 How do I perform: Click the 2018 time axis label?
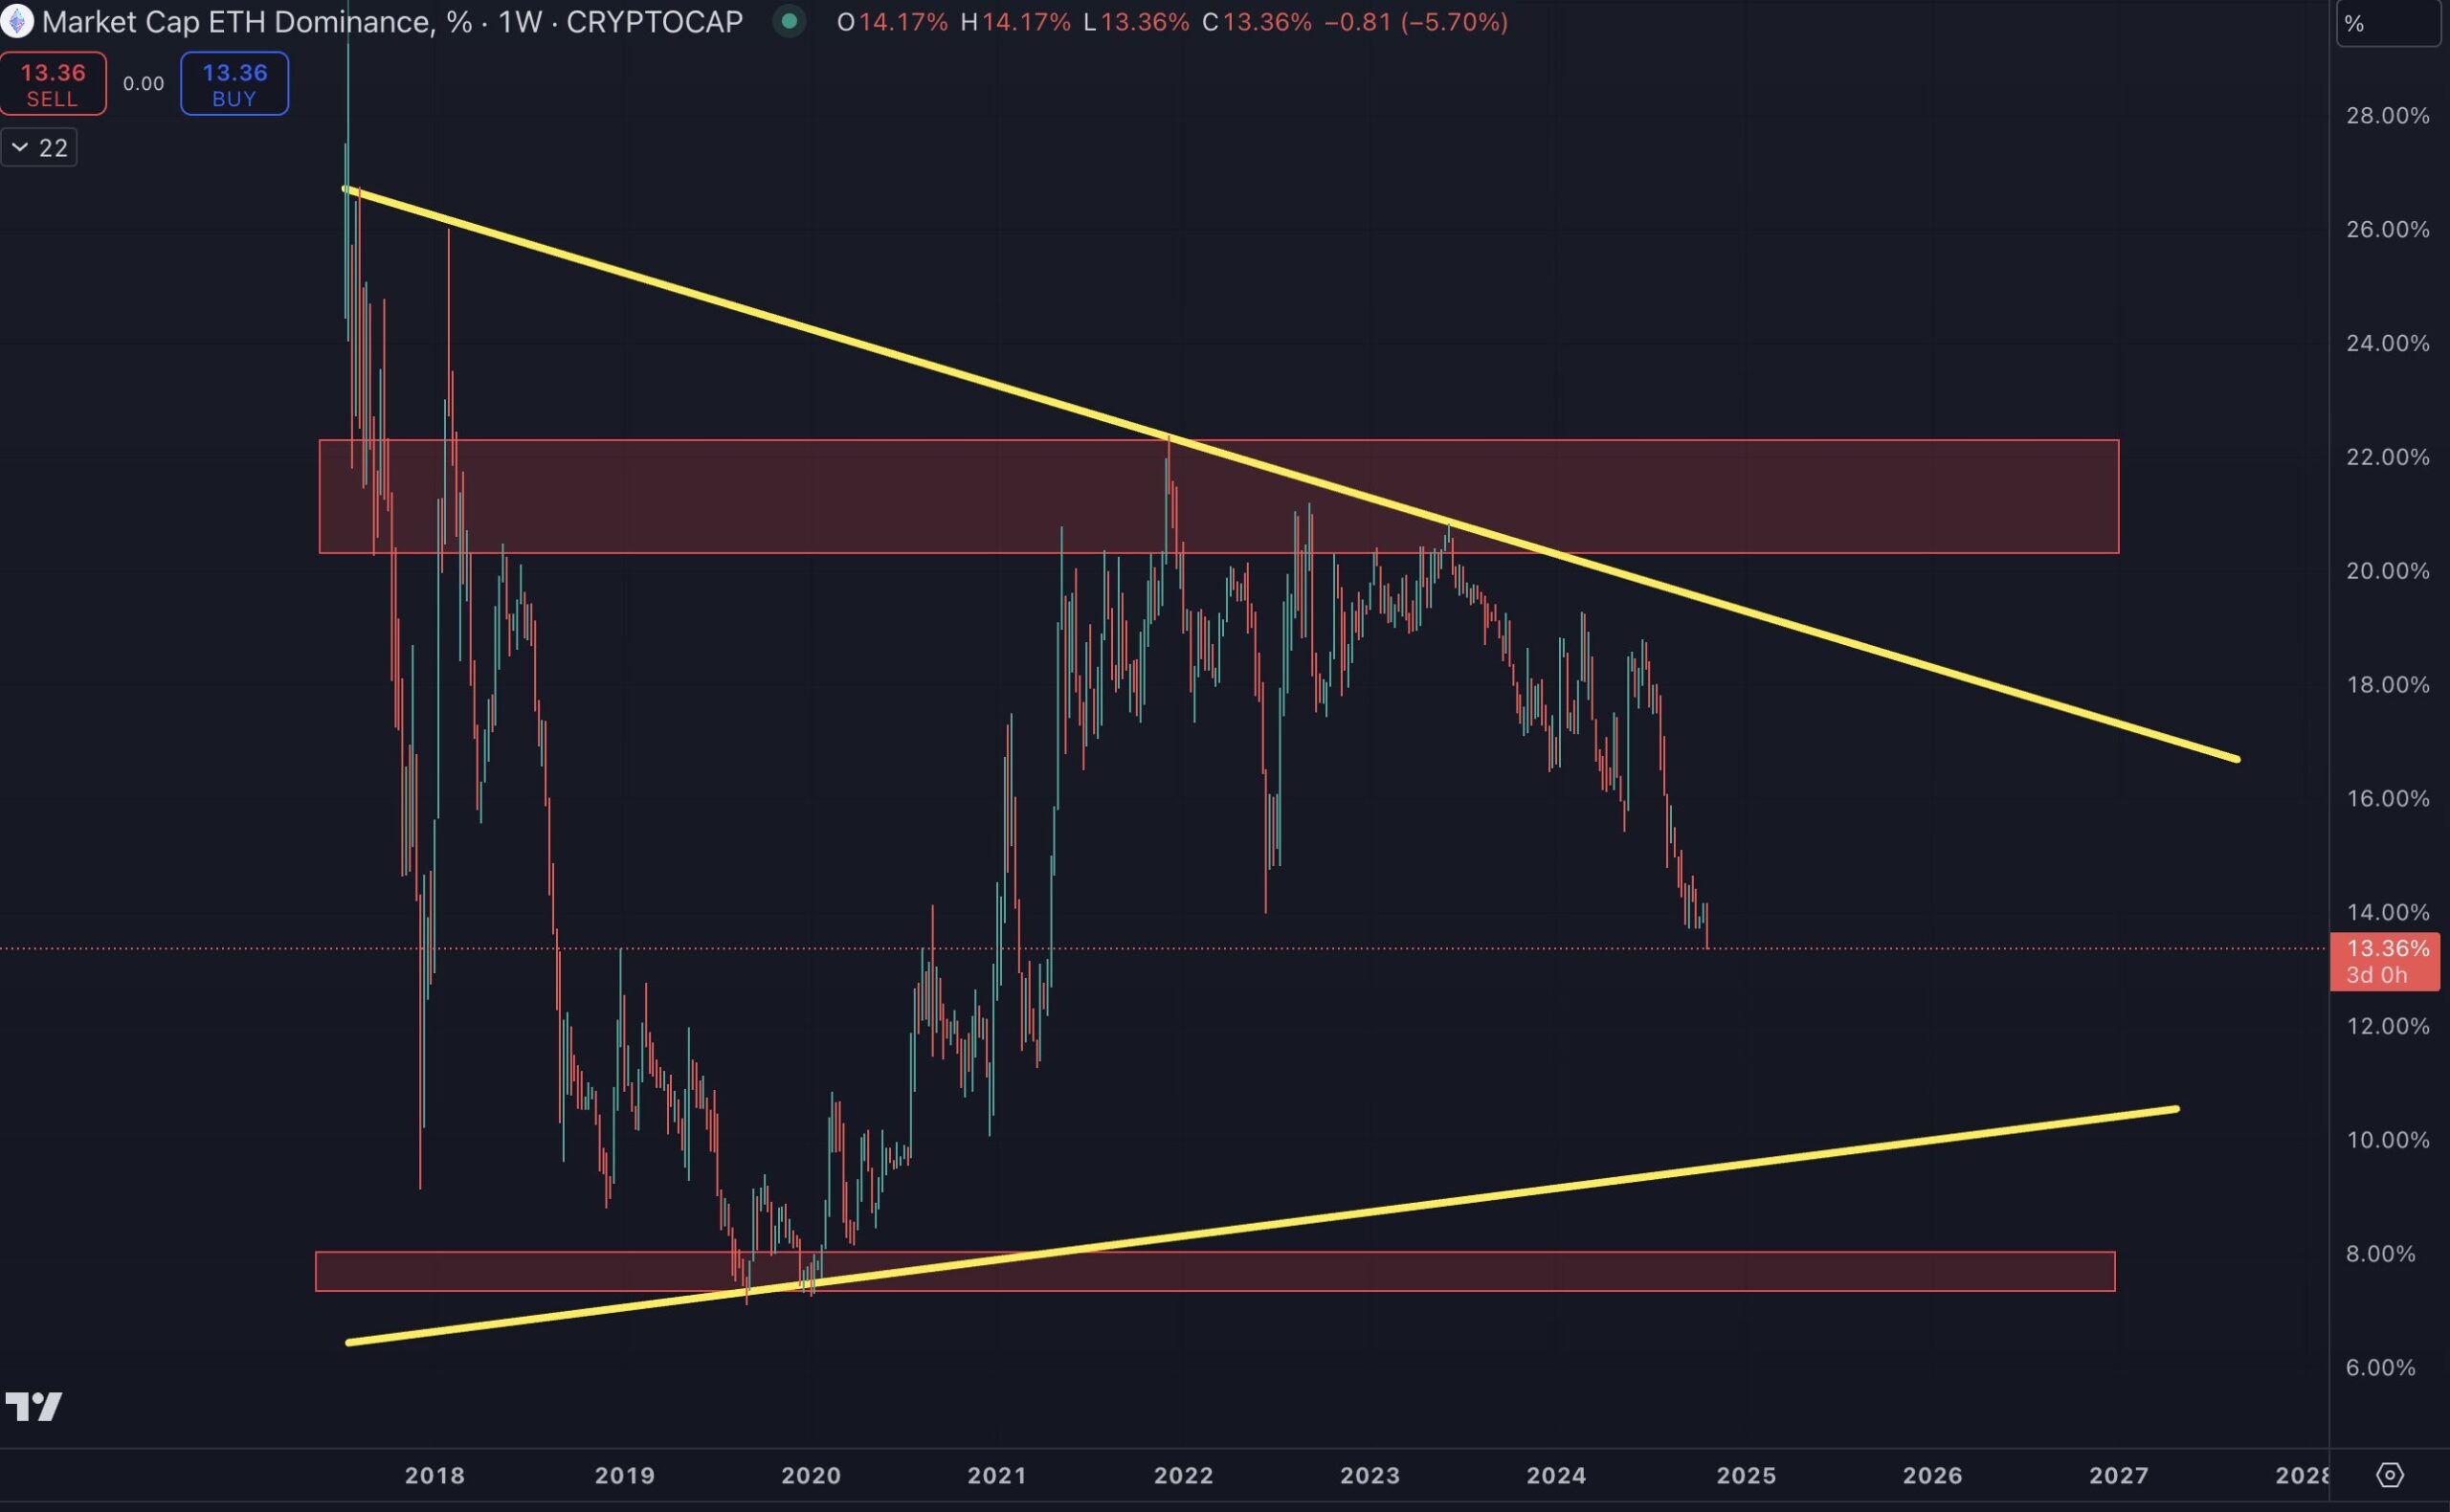(435, 1475)
